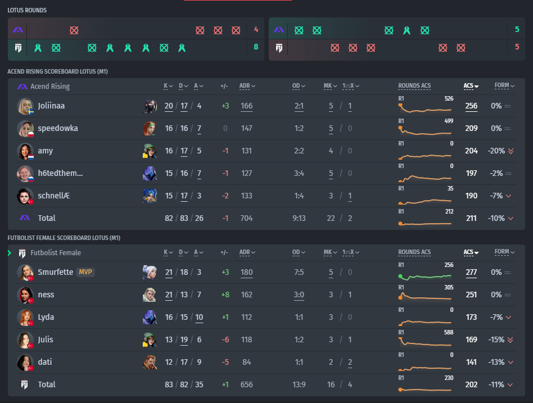Sort Acend table by FORM
533x403 pixels.
click(504, 85)
